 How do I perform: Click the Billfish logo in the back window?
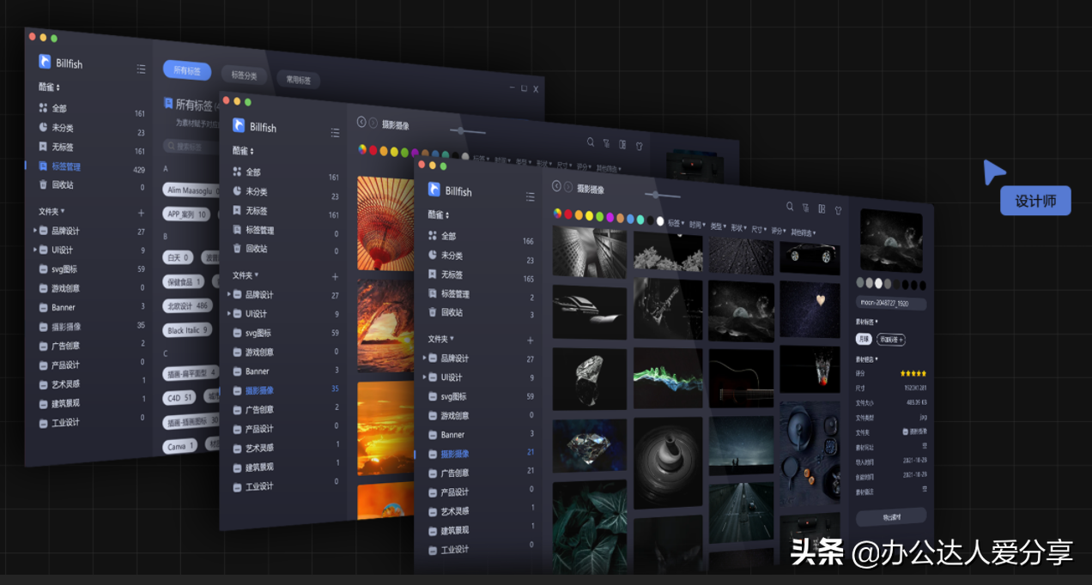tap(45, 62)
